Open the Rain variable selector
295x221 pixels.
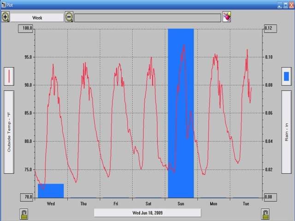pos(286,132)
